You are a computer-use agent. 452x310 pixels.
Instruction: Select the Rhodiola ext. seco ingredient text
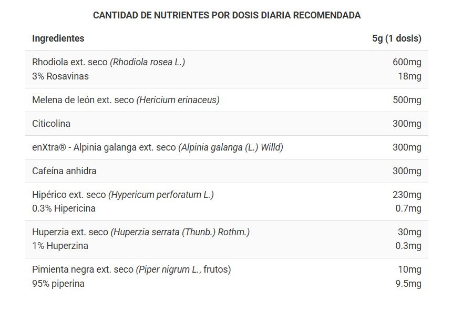(x=108, y=62)
